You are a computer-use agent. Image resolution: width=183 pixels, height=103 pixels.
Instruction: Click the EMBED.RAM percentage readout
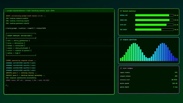pyautogui.click(x=176, y=20)
